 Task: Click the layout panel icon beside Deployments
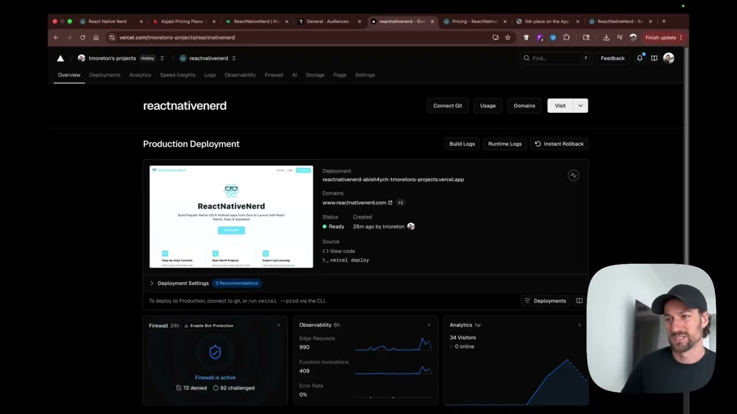[x=579, y=301]
